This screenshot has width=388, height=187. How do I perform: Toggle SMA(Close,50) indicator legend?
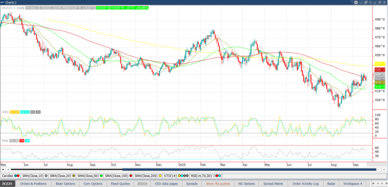(x=90, y=176)
